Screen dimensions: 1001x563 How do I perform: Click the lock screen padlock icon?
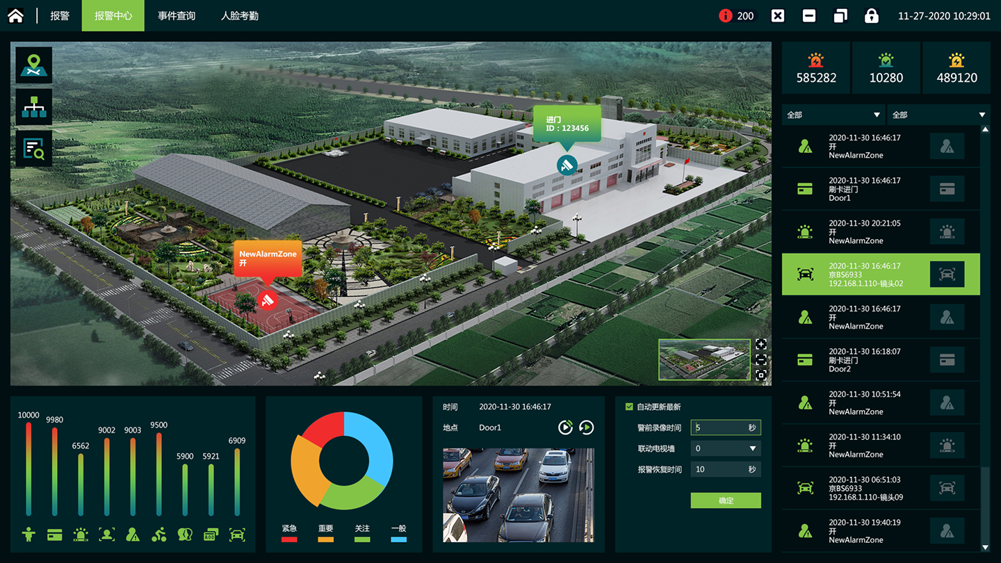click(x=871, y=15)
